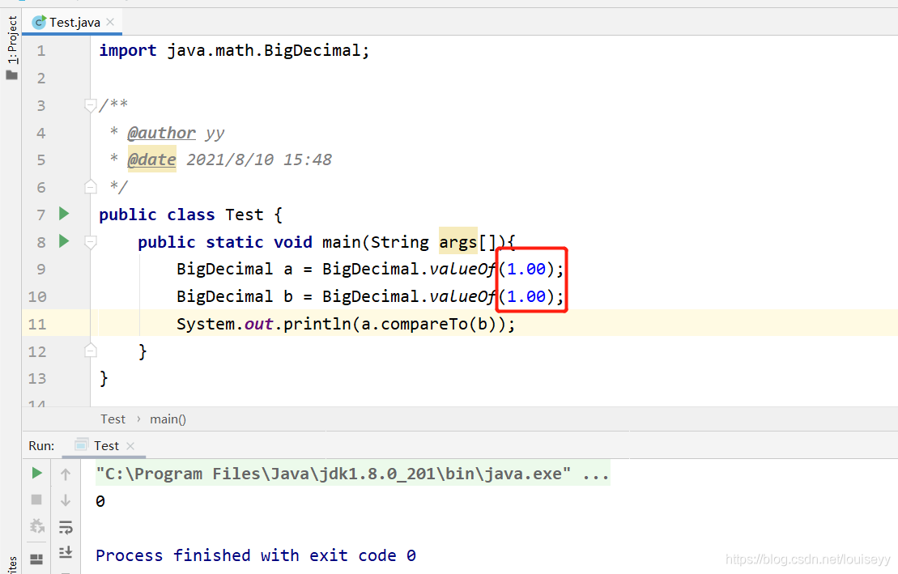This screenshot has width=898, height=574.
Task: Click 'BigDecimal b' declaration on line 10
Action: pyautogui.click(x=235, y=297)
